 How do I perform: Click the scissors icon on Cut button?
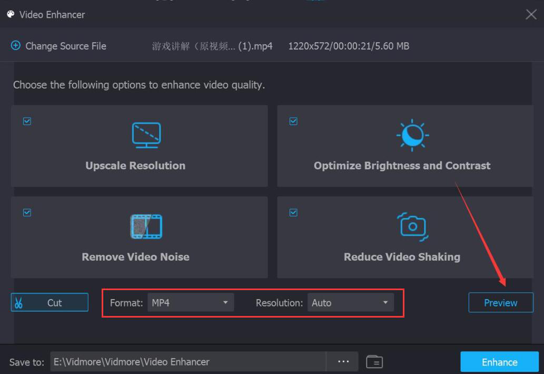(x=18, y=303)
